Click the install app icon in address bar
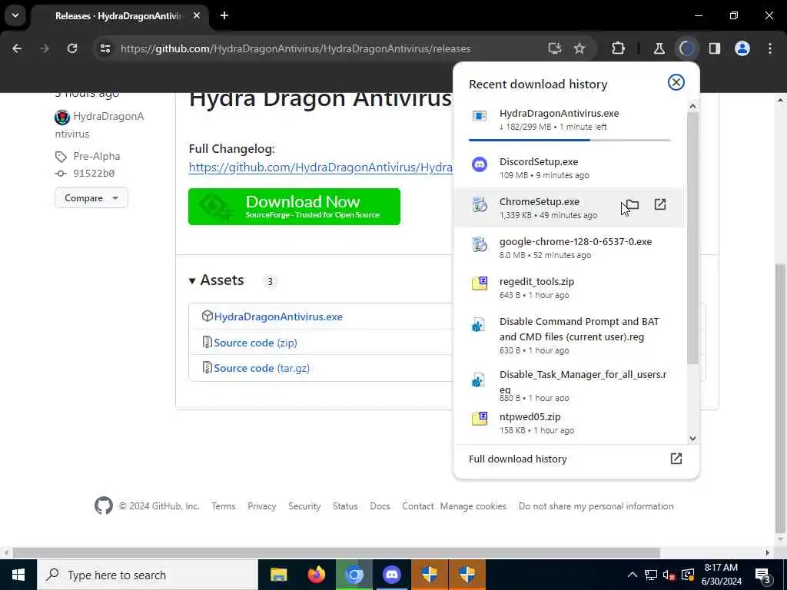The width and height of the screenshot is (787, 590). coord(554,48)
